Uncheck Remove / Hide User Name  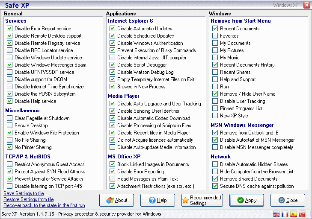point(215,94)
